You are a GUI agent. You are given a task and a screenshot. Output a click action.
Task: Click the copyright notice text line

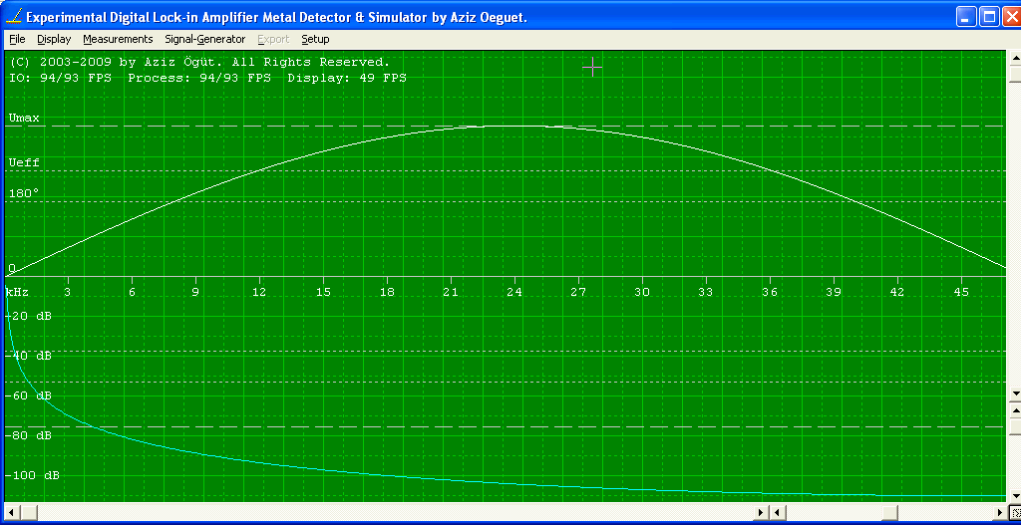click(x=199, y=63)
